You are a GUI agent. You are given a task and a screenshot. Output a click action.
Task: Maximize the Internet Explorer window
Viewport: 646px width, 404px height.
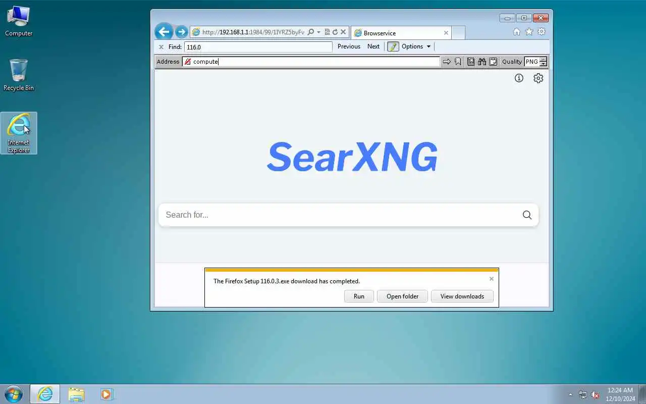[524, 18]
